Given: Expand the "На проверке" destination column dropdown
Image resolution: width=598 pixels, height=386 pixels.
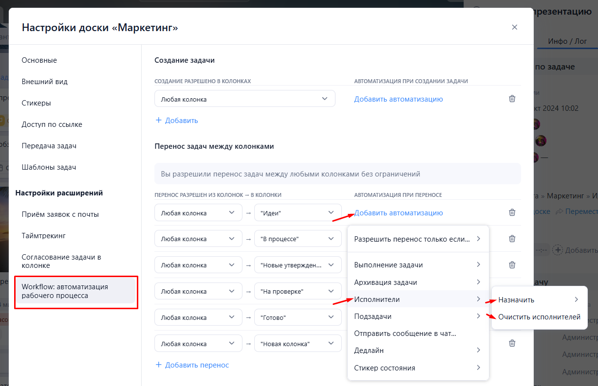Looking at the screenshot, I should pyautogui.click(x=298, y=291).
